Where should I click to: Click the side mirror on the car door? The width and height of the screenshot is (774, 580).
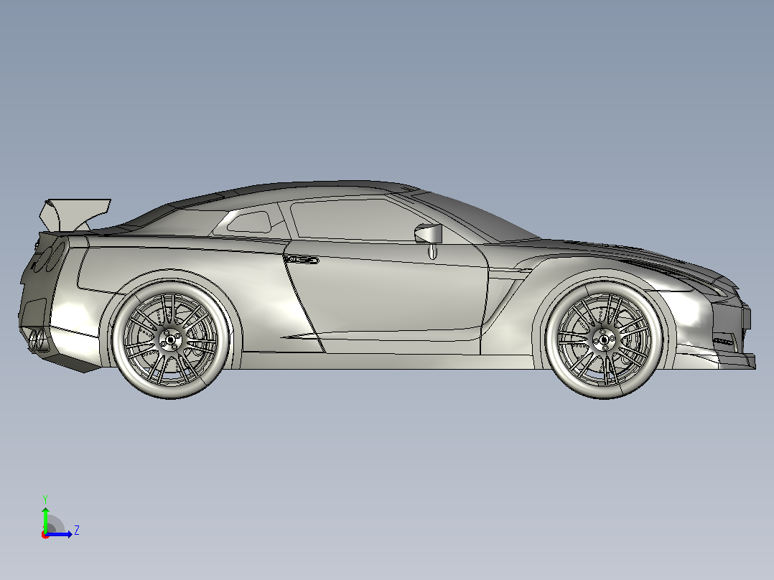[429, 233]
